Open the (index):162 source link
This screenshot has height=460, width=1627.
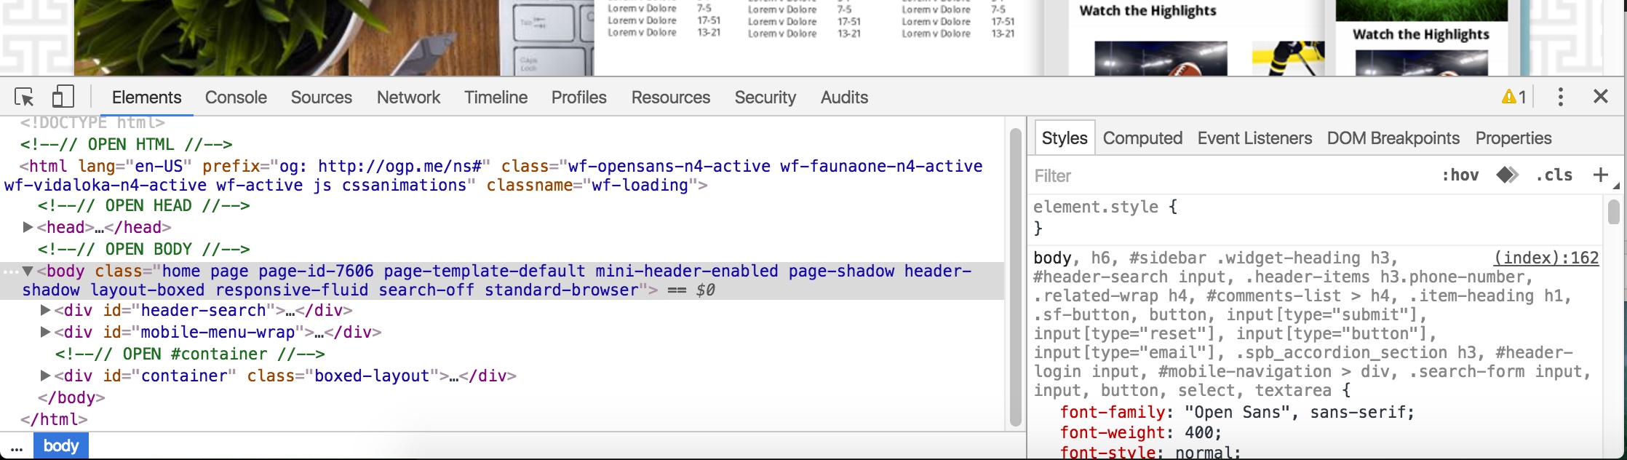1546,258
